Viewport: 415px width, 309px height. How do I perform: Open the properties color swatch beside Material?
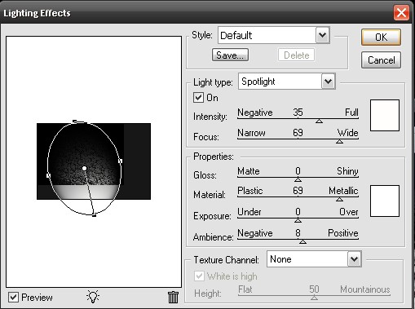[385, 201]
